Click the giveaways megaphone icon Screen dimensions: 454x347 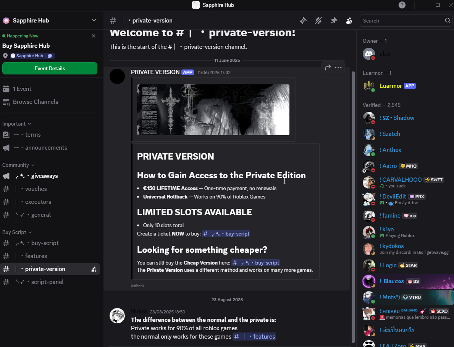click(x=6, y=176)
